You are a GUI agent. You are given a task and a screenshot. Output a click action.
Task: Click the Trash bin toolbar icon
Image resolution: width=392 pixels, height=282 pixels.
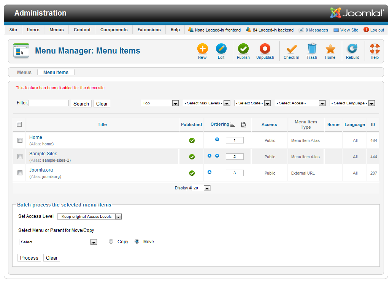pos(311,49)
